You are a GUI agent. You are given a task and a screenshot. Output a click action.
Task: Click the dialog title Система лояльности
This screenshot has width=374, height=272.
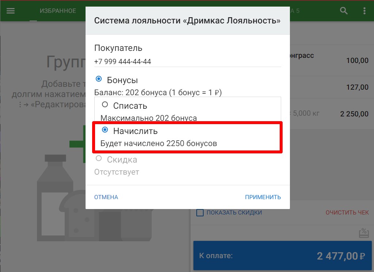187,21
